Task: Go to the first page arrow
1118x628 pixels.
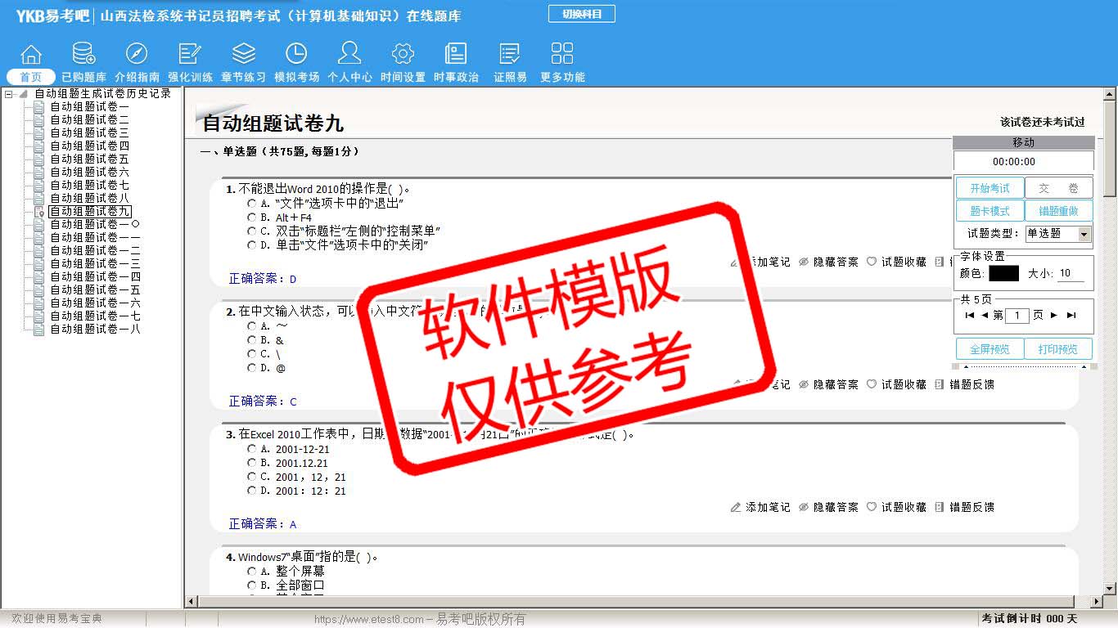Action: click(970, 315)
